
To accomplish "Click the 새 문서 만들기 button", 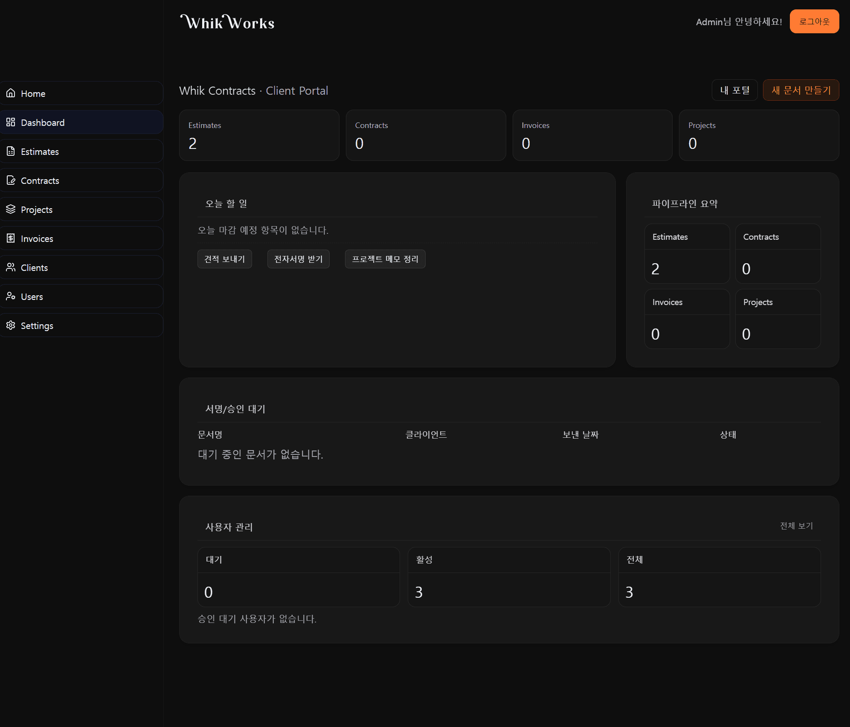I will pyautogui.click(x=801, y=90).
